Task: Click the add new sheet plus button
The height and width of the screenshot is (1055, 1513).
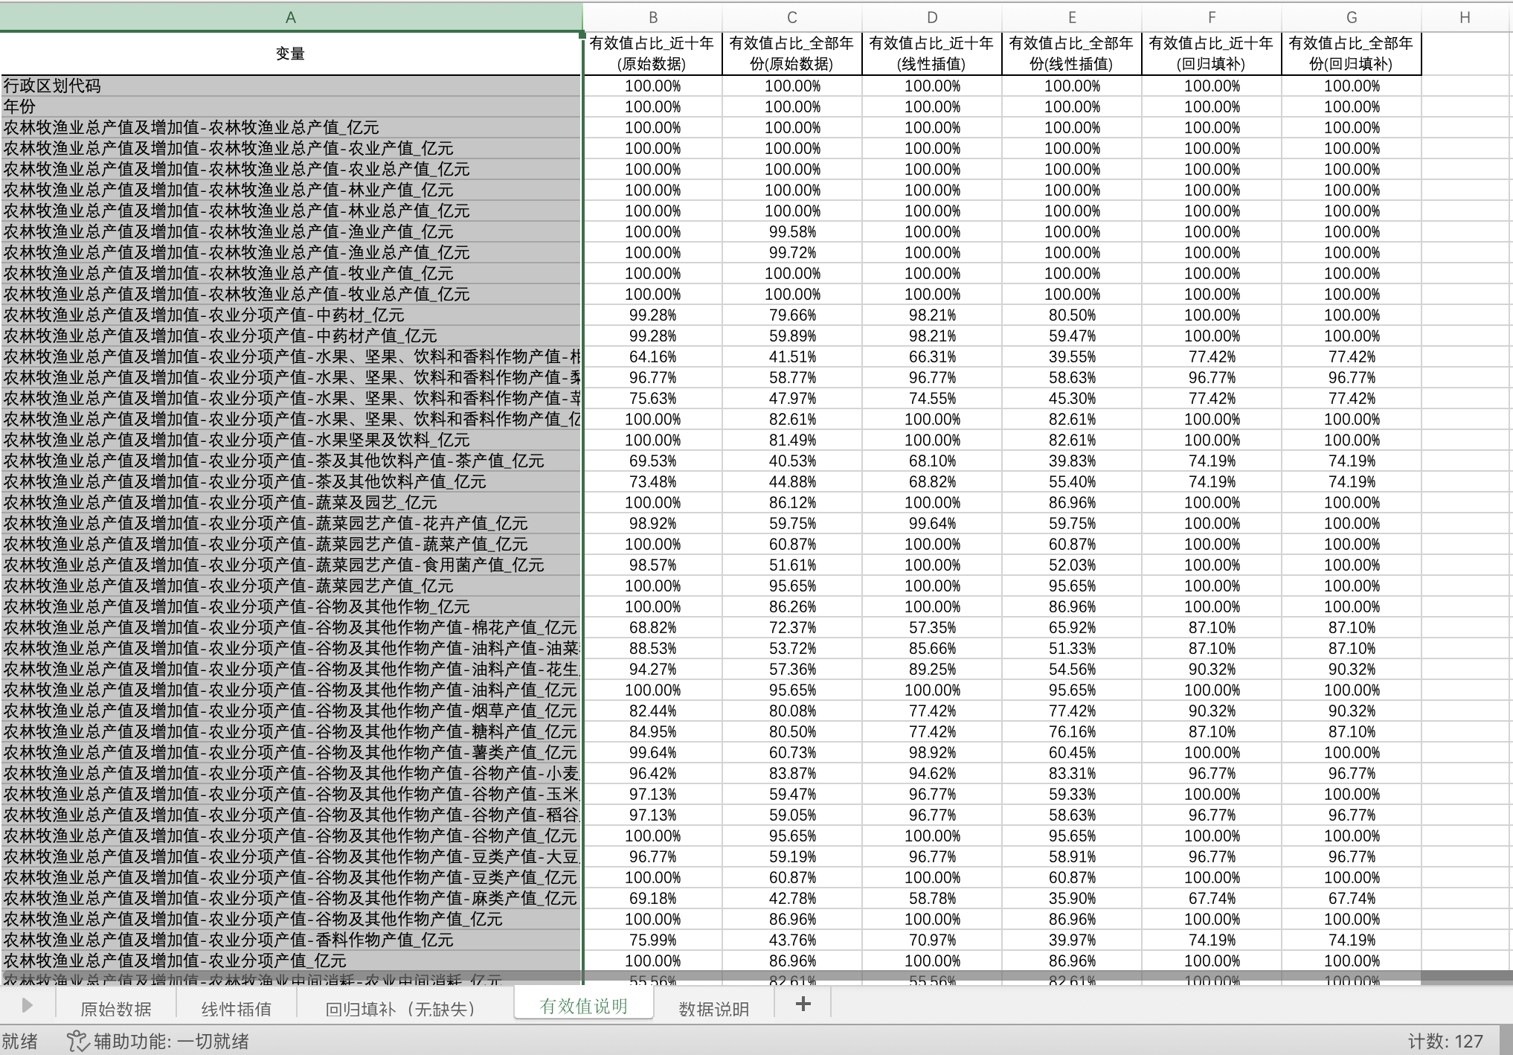Action: (803, 1004)
